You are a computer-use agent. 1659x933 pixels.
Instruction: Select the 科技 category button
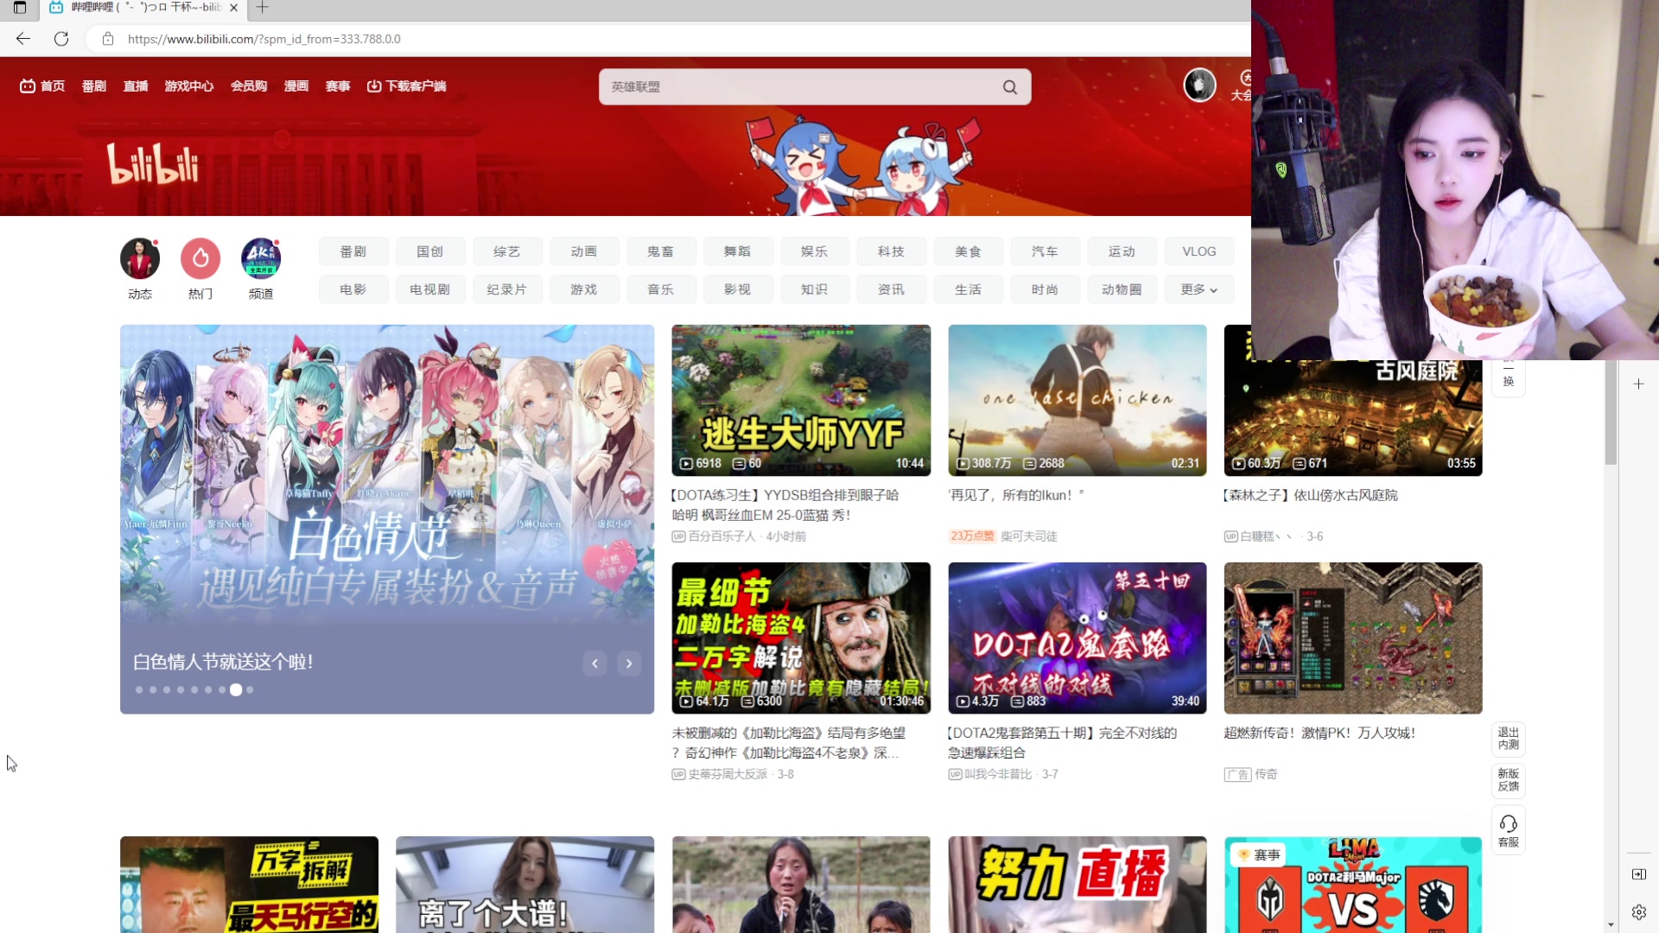coord(892,251)
